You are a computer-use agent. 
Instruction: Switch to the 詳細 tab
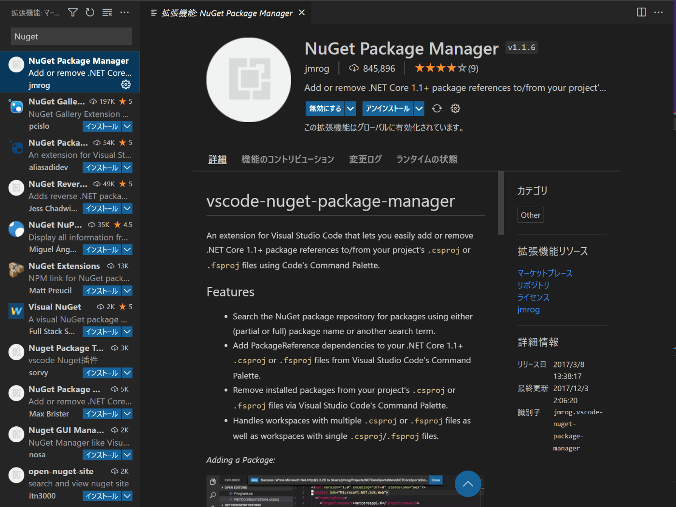coord(217,159)
